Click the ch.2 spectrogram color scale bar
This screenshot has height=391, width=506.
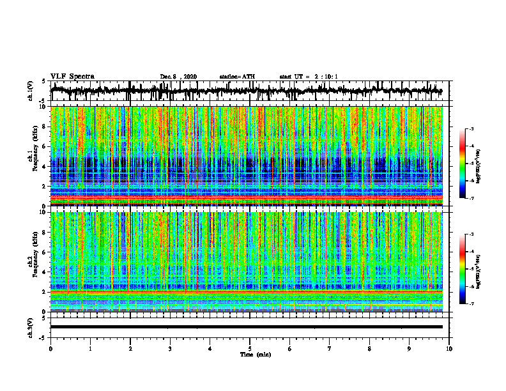click(x=463, y=269)
